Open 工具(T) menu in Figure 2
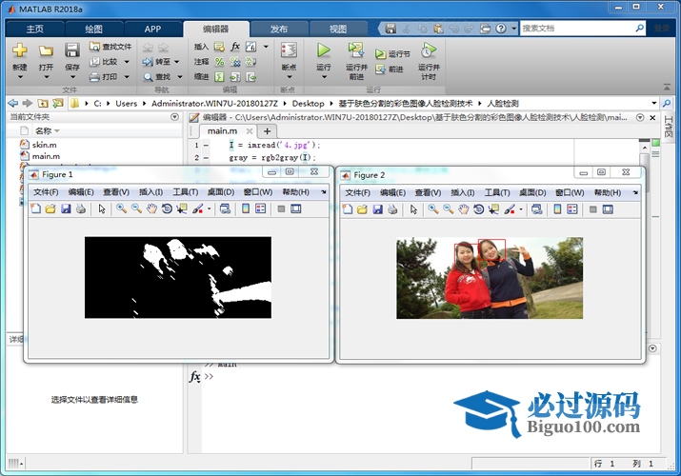 click(x=497, y=192)
